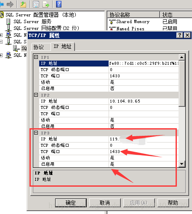Click IP2 已启用 value 否
The height and width of the screenshot is (214, 192).
[x=144, y=126]
